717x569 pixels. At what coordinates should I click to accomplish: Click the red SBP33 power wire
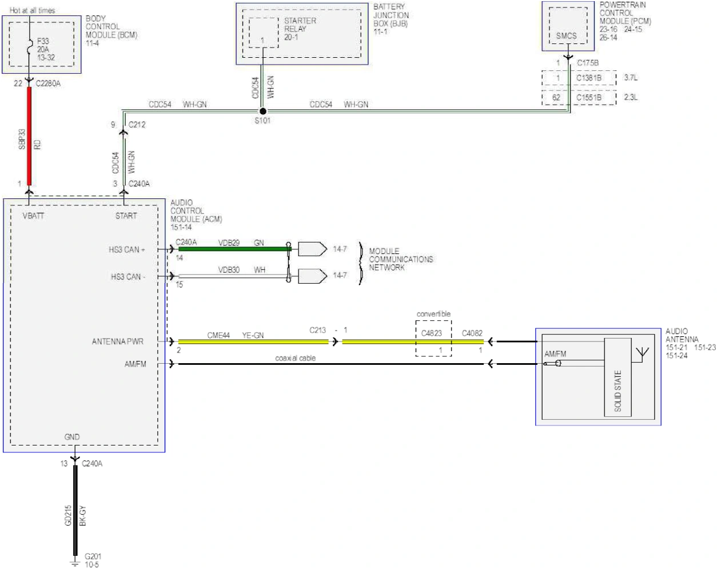click(29, 137)
